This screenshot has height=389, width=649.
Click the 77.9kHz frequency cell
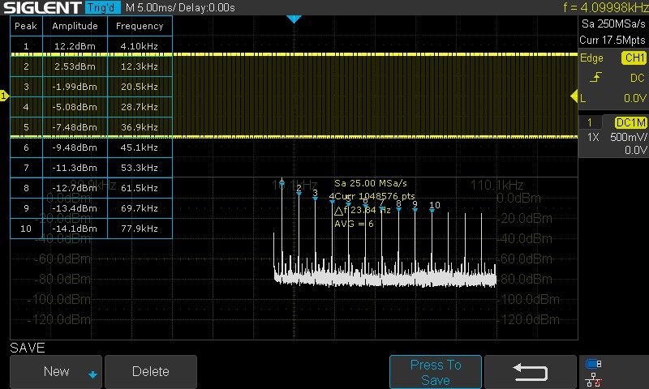(x=140, y=229)
